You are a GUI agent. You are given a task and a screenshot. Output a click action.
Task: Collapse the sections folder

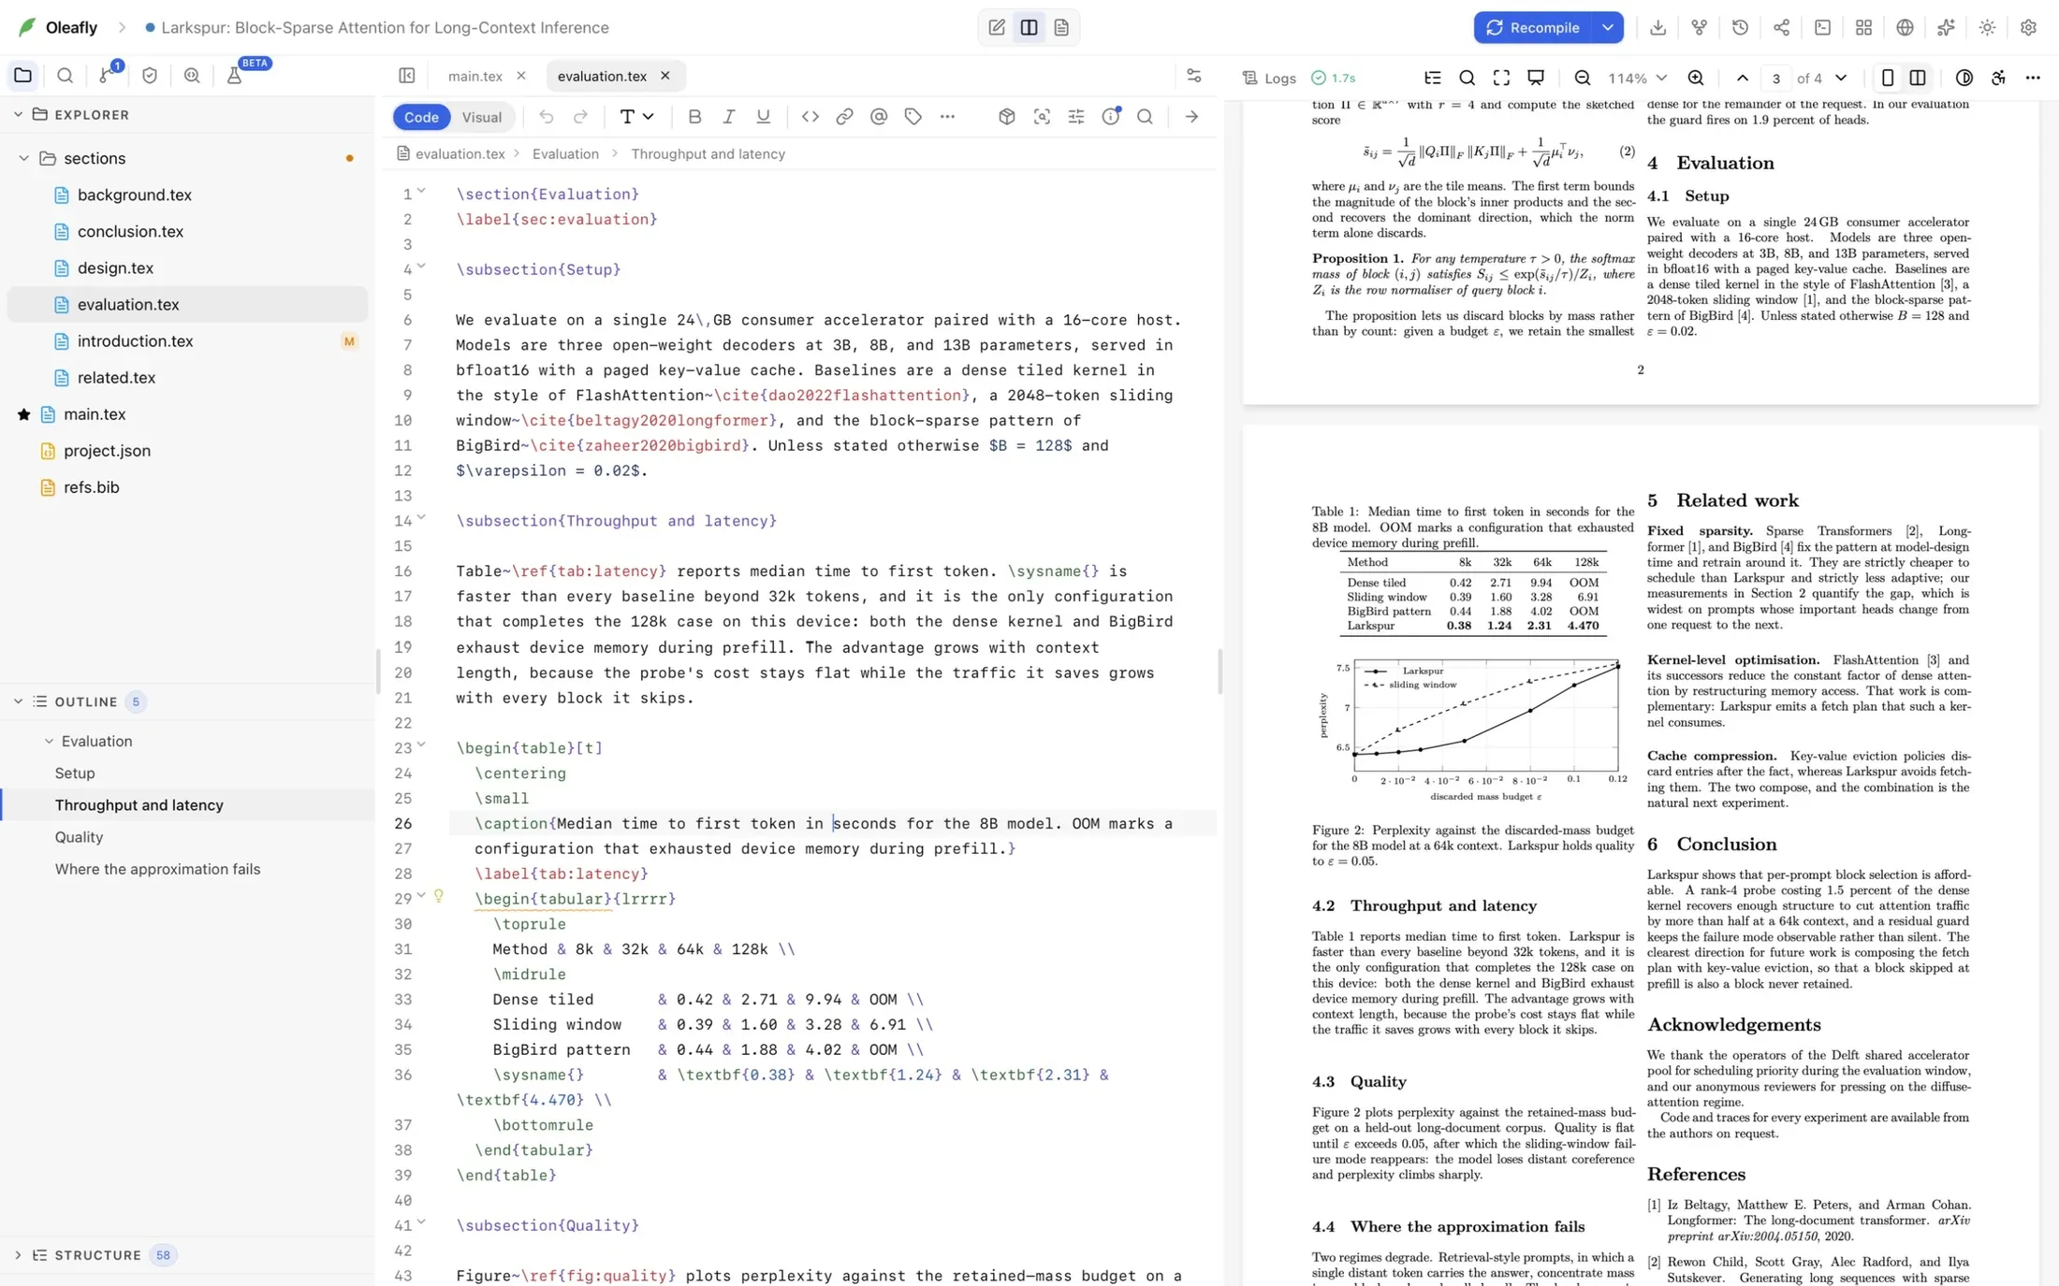[x=23, y=158]
